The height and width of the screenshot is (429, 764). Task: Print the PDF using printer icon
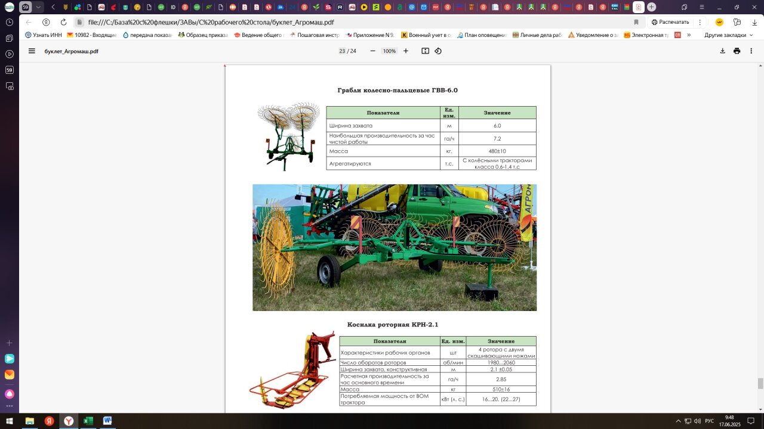pyautogui.click(x=737, y=51)
